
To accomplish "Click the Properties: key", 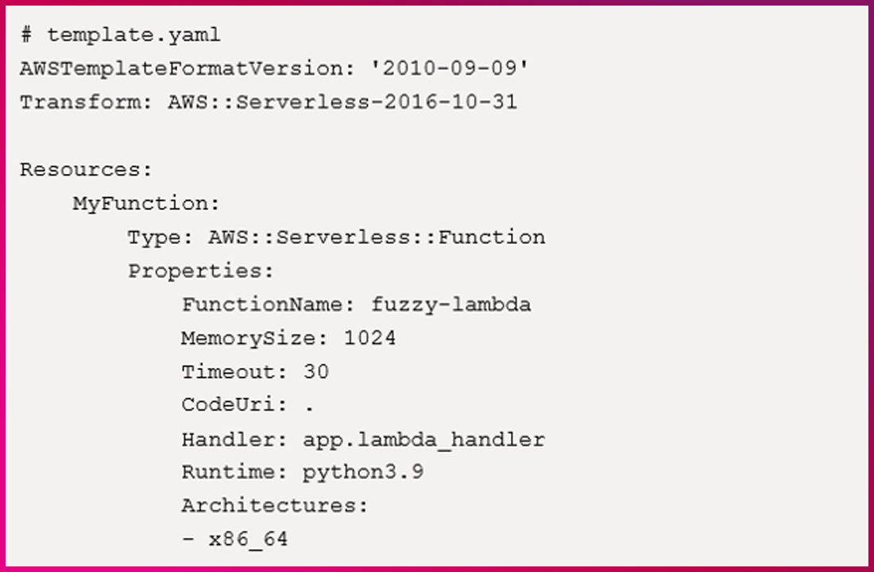I will pyautogui.click(x=200, y=271).
